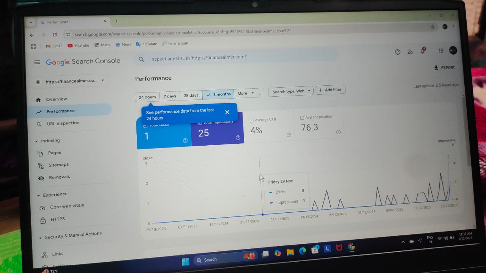Open bookmarks apps grid icon
The height and width of the screenshot is (273, 486).
pos(33,47)
